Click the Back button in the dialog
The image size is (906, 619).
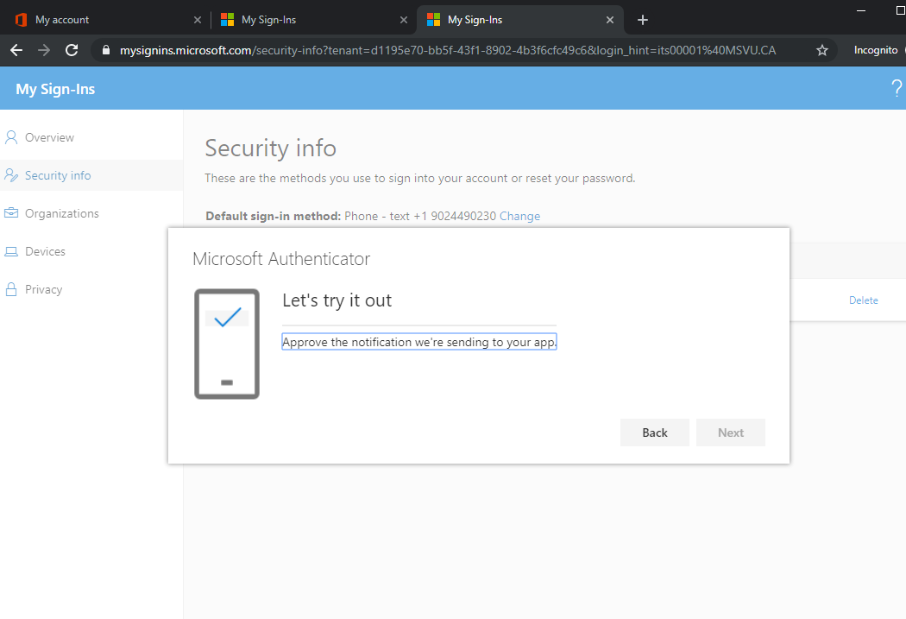(654, 433)
